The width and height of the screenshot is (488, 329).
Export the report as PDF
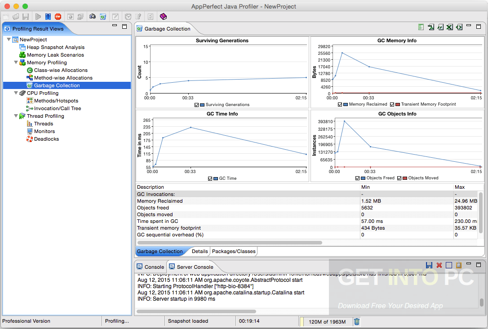431,27
